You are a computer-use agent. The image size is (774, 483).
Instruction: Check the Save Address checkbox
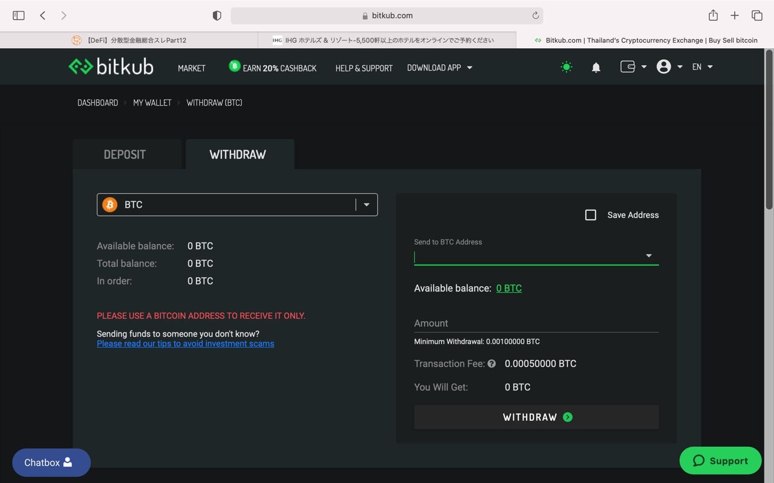pyautogui.click(x=591, y=215)
